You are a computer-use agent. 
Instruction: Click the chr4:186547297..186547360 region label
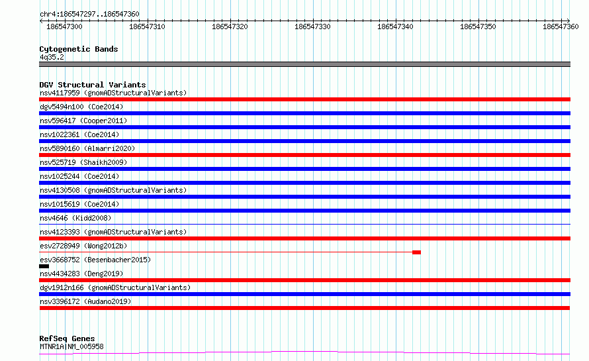89,14
